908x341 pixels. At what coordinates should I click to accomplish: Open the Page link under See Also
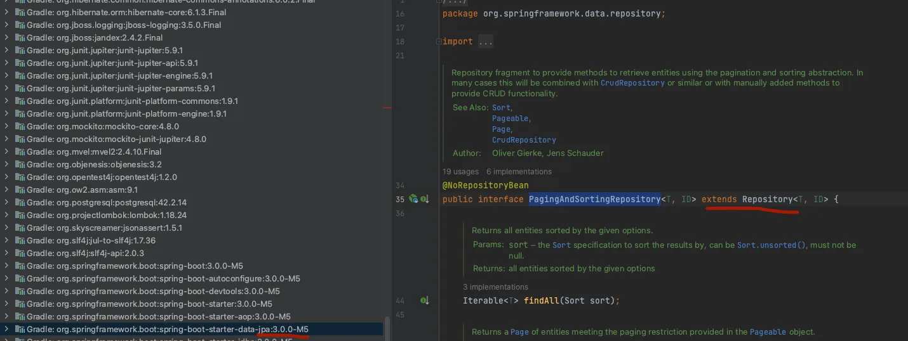coord(501,129)
